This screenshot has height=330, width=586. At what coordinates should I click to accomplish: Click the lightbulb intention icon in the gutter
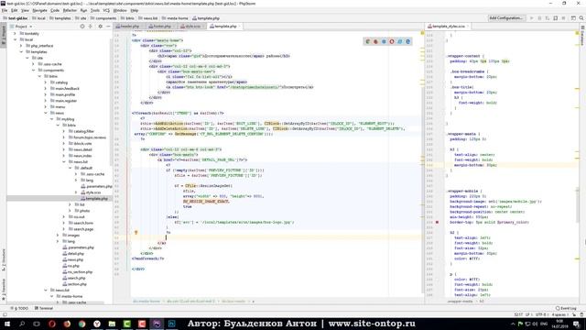[x=136, y=232]
